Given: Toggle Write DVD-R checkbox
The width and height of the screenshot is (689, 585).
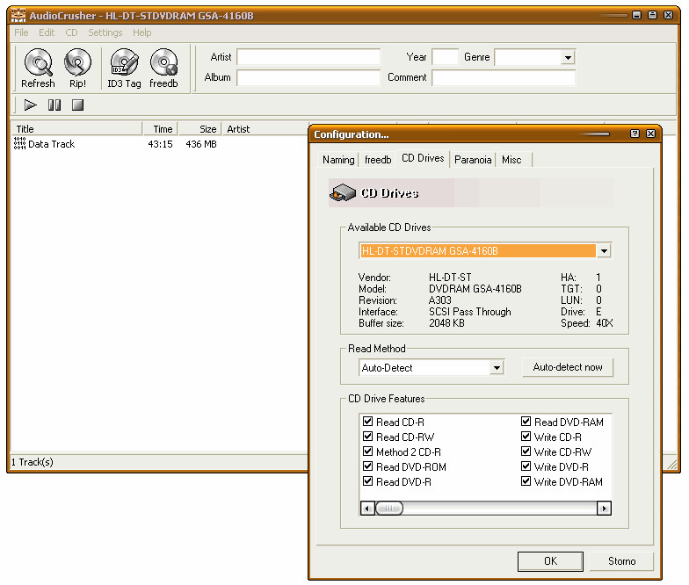Looking at the screenshot, I should (526, 466).
